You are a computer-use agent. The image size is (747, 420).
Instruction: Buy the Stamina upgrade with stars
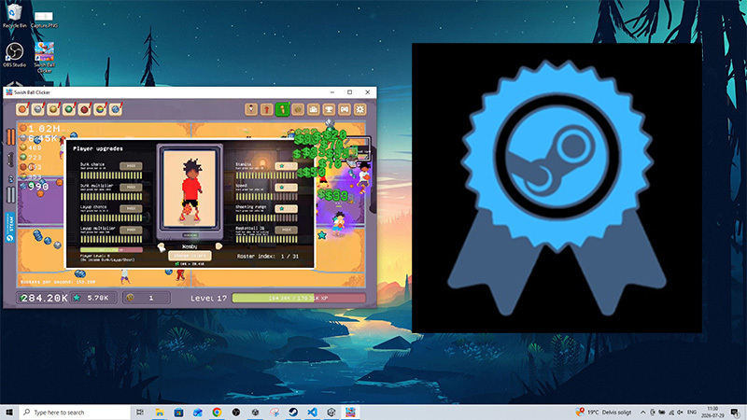point(287,166)
